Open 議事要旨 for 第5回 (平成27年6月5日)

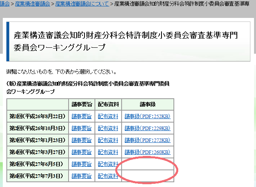coord(82,164)
